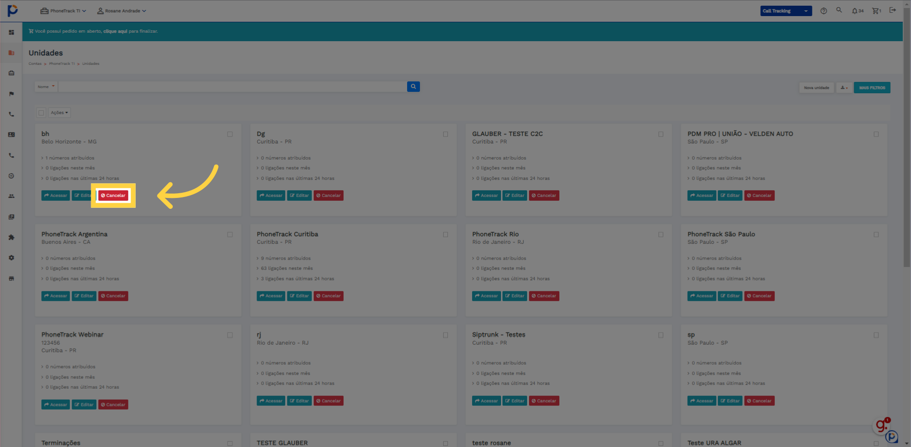This screenshot has width=911, height=447.
Task: Check the PhoneTrack São Paulo checkbox
Action: 876,235
